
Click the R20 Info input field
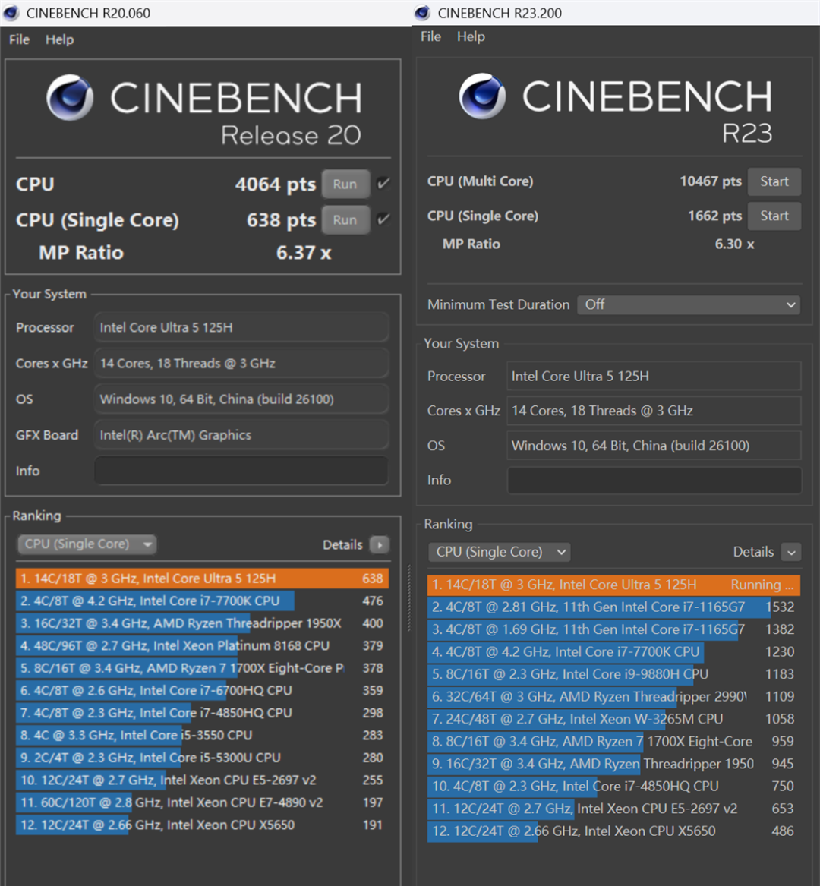coord(241,471)
